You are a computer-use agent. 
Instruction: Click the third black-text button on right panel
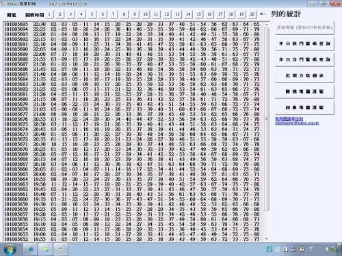304,76
